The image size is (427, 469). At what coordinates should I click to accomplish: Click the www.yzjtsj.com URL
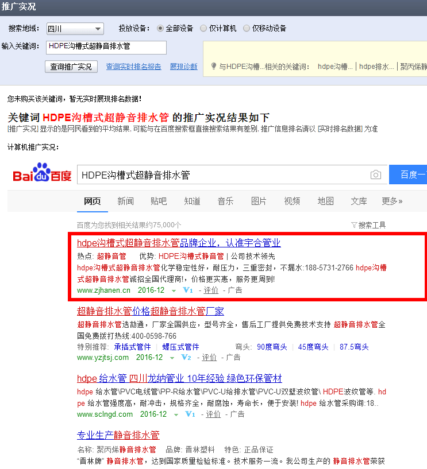click(x=103, y=357)
